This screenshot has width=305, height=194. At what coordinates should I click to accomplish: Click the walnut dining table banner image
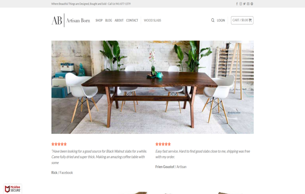tap(152, 87)
